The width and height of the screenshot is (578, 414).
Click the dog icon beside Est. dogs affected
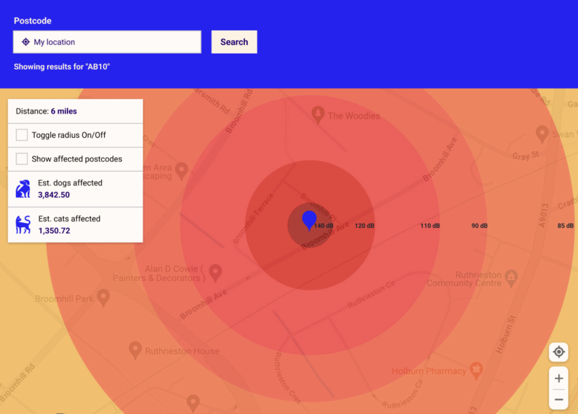[x=23, y=189]
